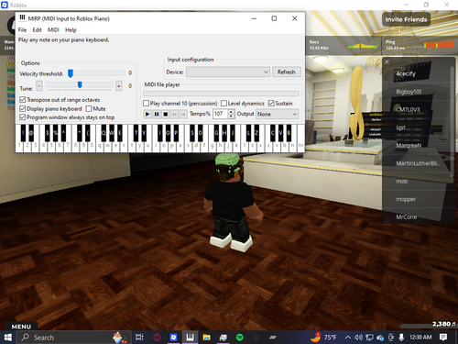Show hidden system tray icons

[x=348, y=338]
